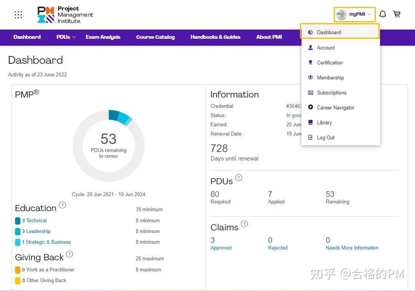
Task: Click the Other Giving Back yellow swatch
Action: click(x=18, y=281)
